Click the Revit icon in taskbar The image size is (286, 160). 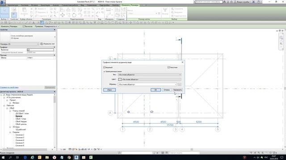(76, 157)
